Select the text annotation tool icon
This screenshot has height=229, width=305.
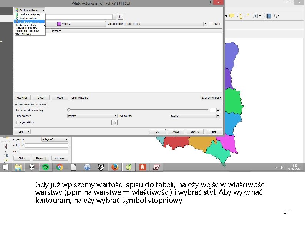[255, 16]
